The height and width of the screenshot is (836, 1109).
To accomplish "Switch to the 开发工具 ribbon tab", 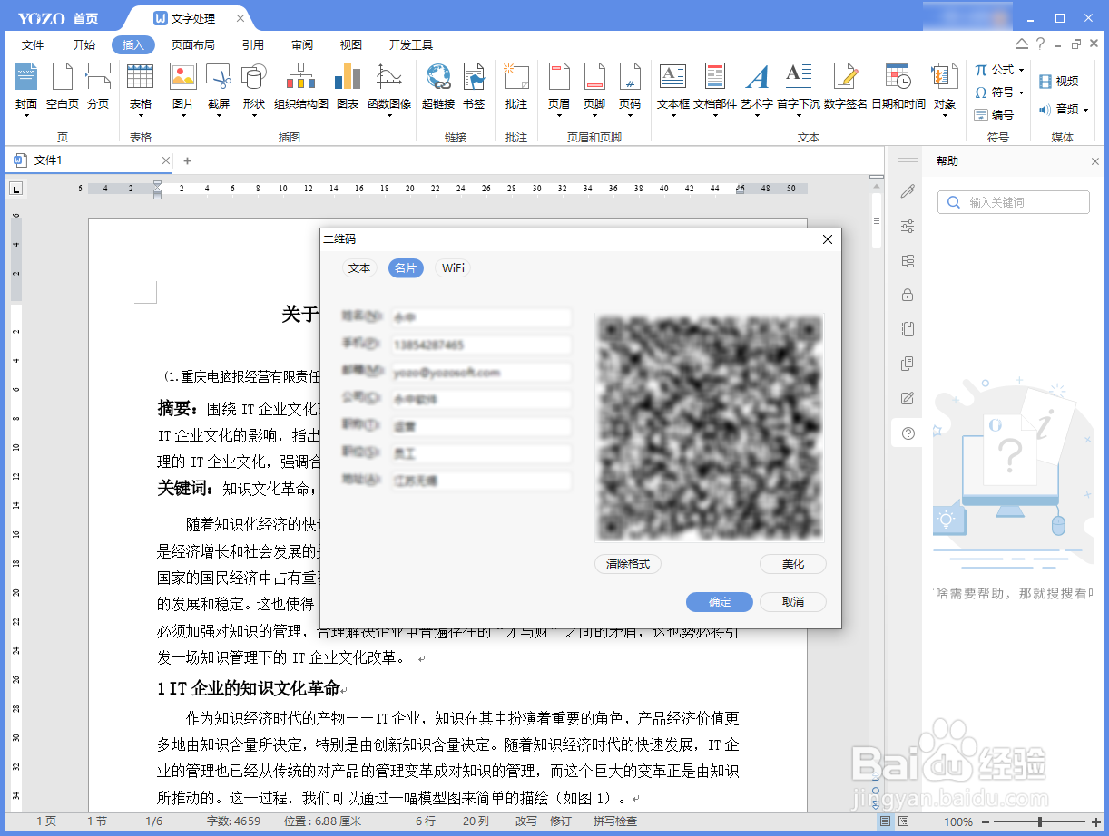I will [411, 45].
